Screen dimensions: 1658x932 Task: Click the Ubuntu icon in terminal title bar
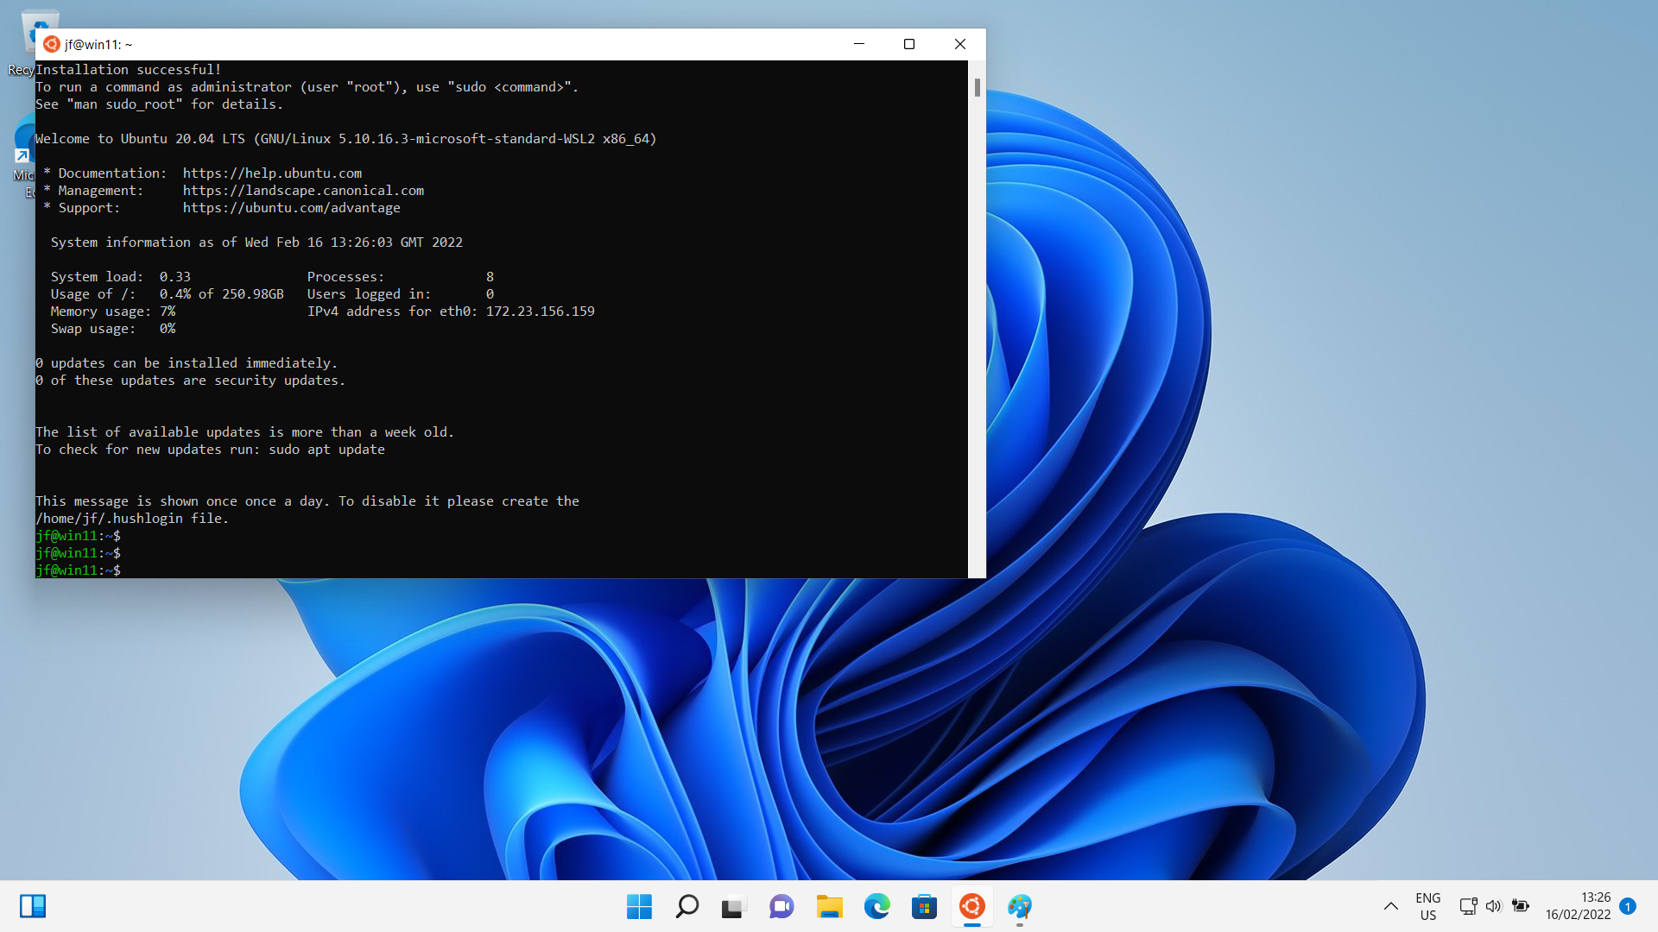click(52, 44)
